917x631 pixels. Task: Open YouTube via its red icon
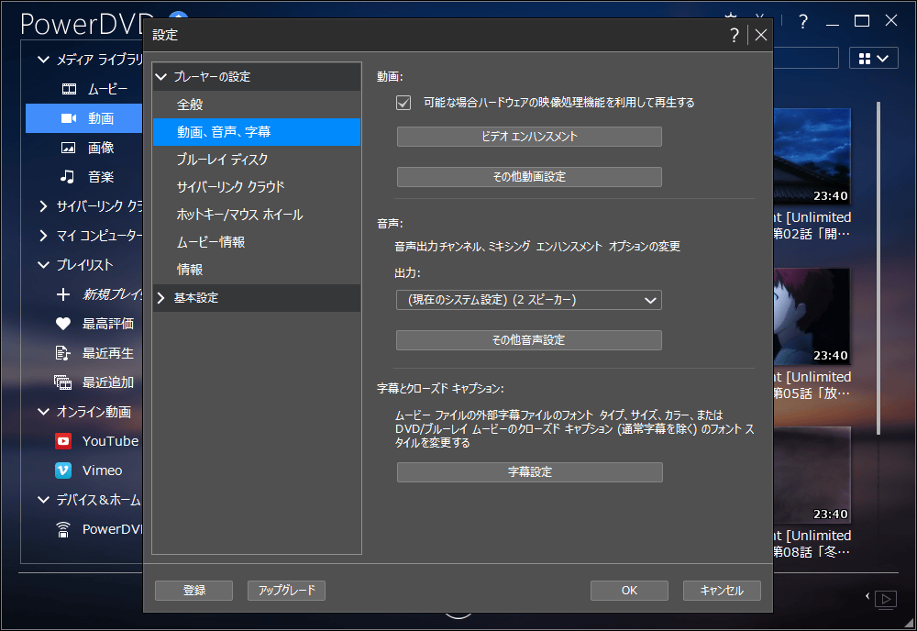(63, 441)
